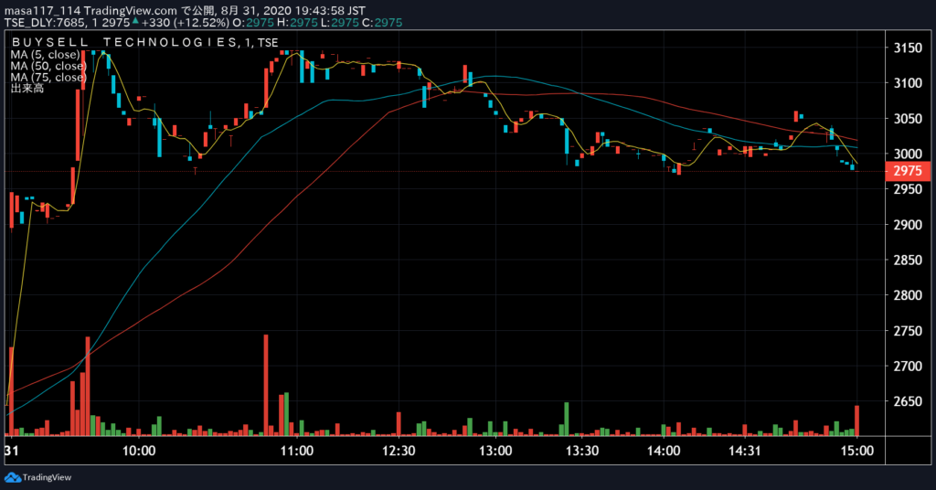Click the +330 (+12.52%) change value

185,23
